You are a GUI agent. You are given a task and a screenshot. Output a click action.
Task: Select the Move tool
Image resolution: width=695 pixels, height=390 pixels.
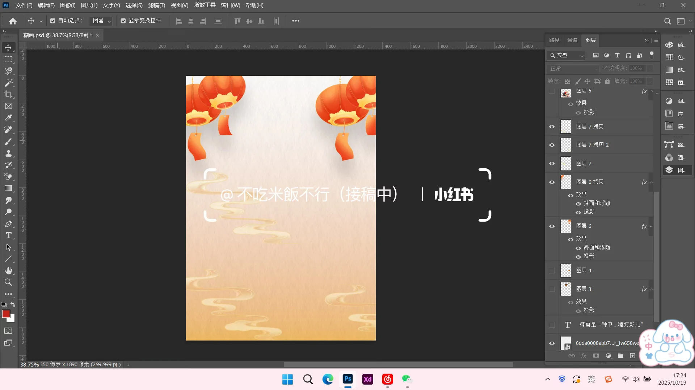(x=9, y=47)
